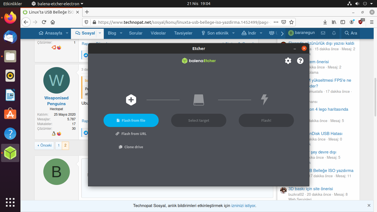This screenshot has width=377, height=212.
Task: Choose Flash from URL option
Action: coord(131,134)
